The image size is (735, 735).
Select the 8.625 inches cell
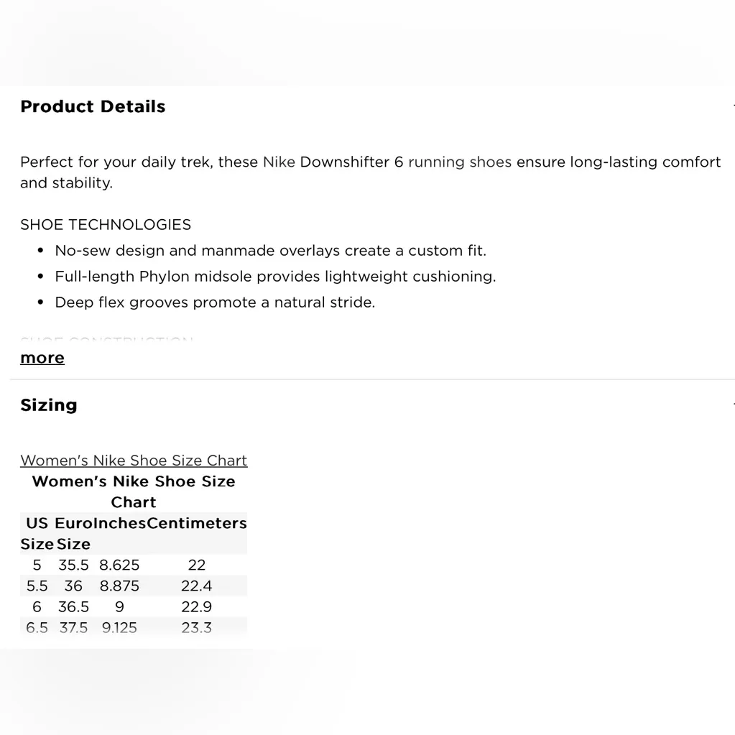(119, 565)
